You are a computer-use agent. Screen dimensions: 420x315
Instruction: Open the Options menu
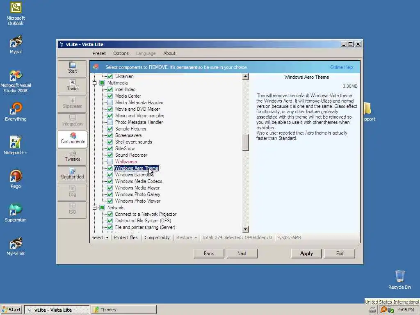[121, 53]
